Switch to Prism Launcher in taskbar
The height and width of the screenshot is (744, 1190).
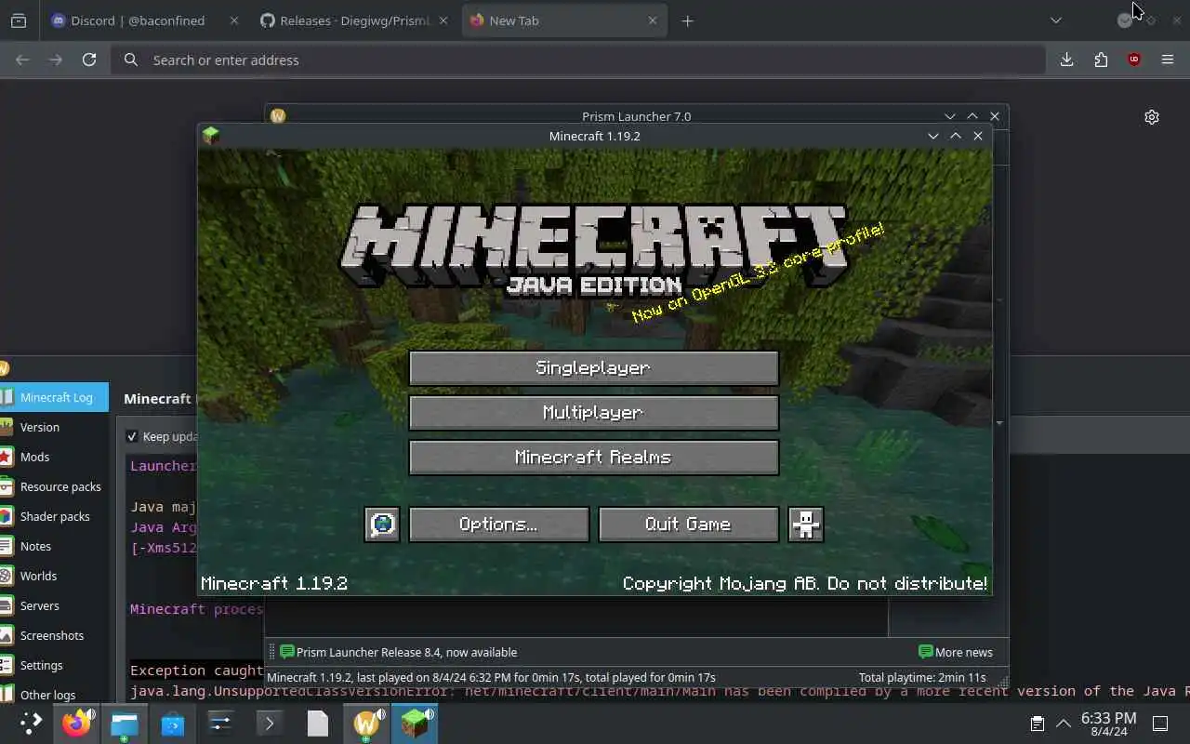pyautogui.click(x=366, y=723)
